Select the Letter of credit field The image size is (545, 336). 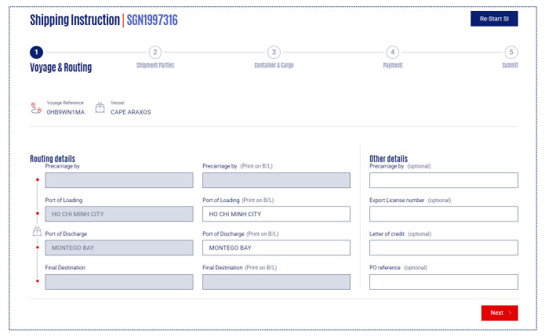[x=443, y=247]
